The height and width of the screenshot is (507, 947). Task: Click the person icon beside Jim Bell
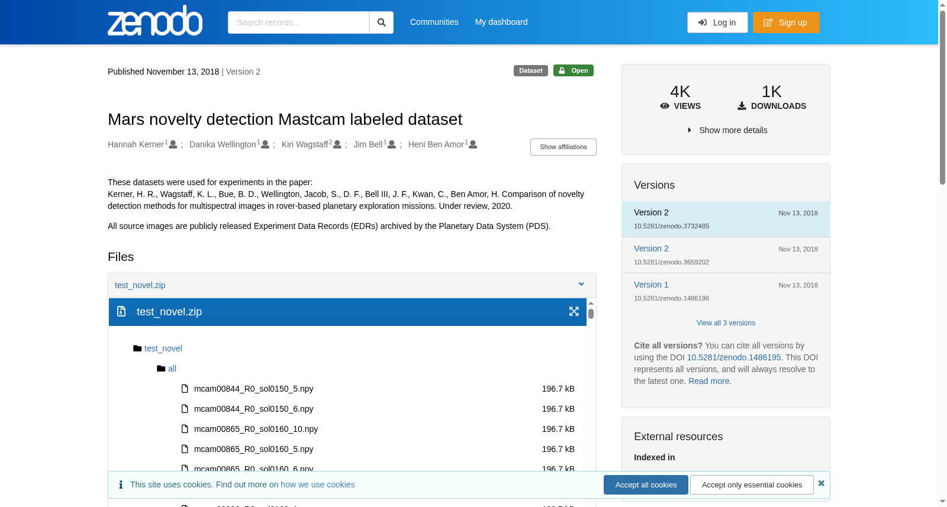click(x=391, y=144)
